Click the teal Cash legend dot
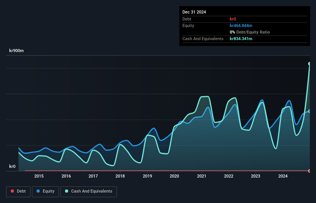The height and width of the screenshot is (203, 316). (67, 191)
